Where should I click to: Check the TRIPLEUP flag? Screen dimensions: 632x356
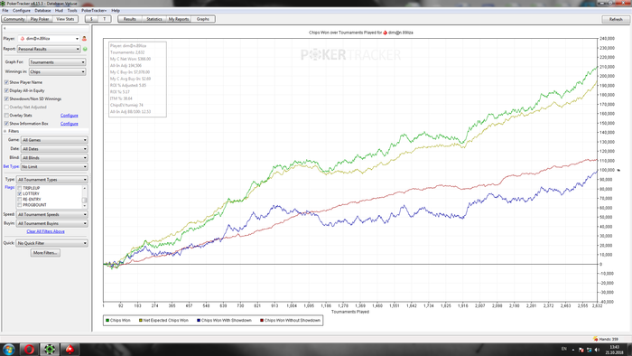click(x=19, y=188)
